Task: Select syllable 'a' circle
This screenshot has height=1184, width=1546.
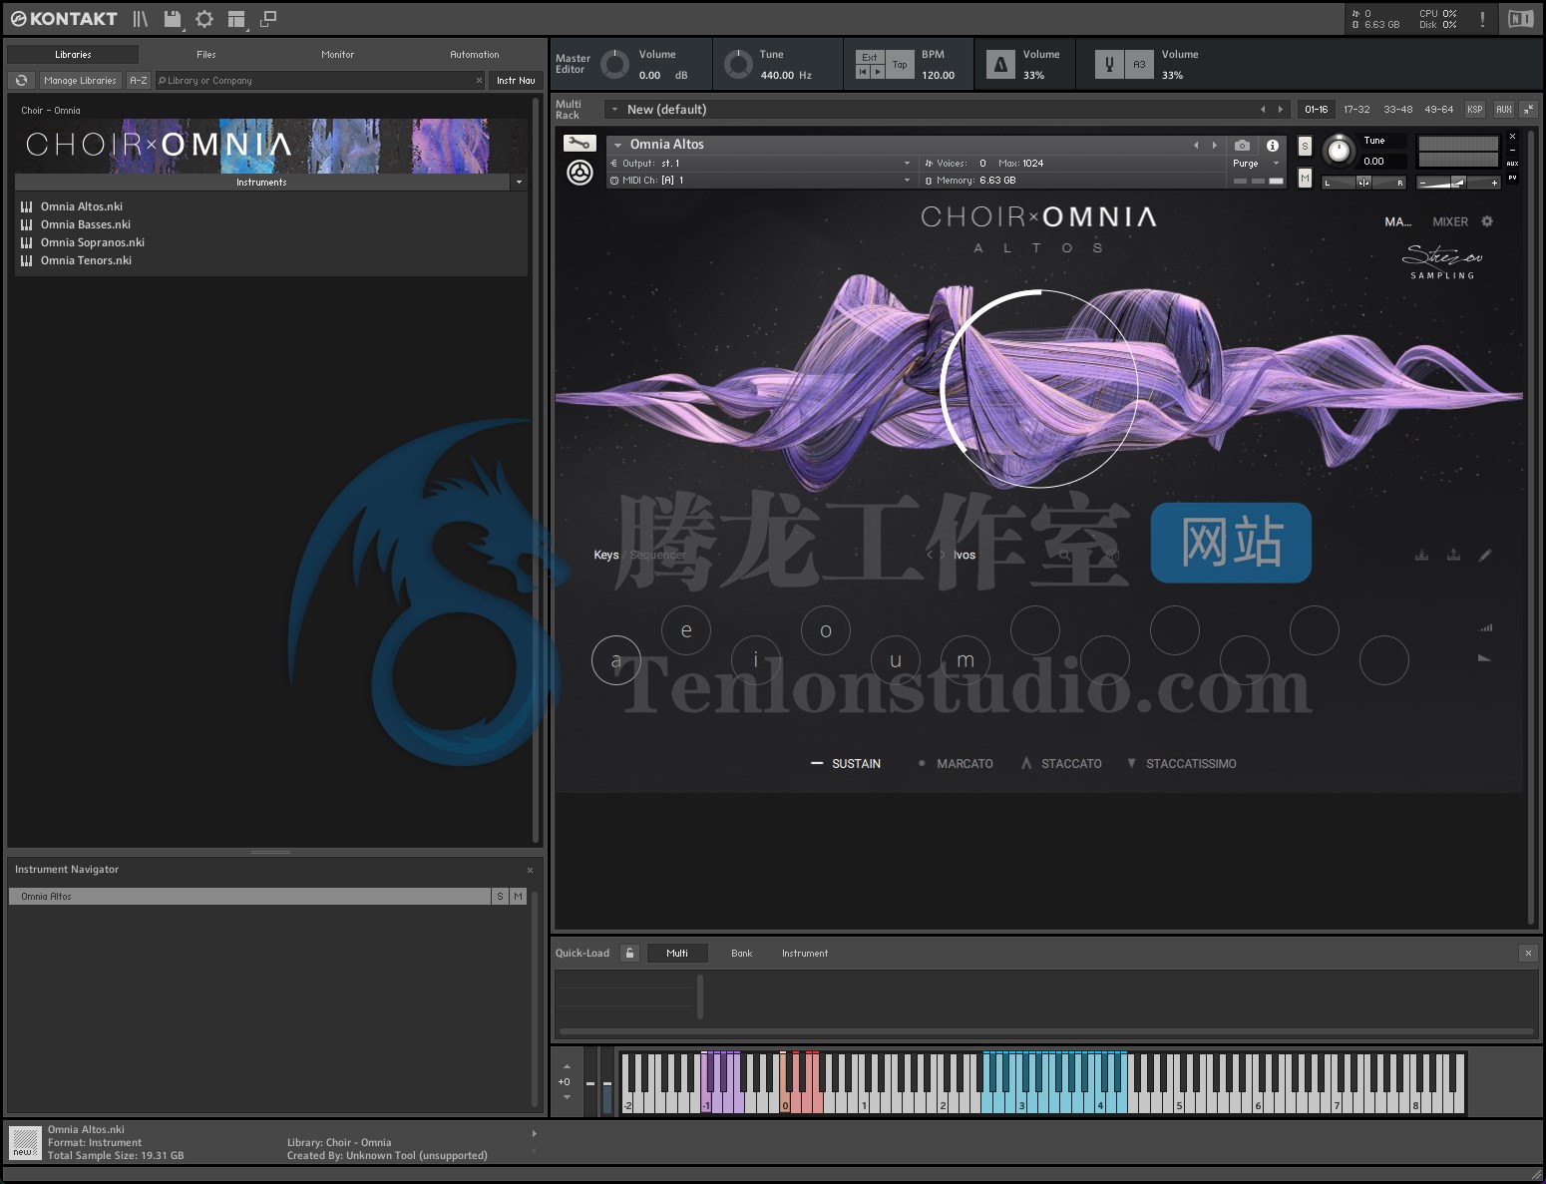Action: pyautogui.click(x=616, y=660)
